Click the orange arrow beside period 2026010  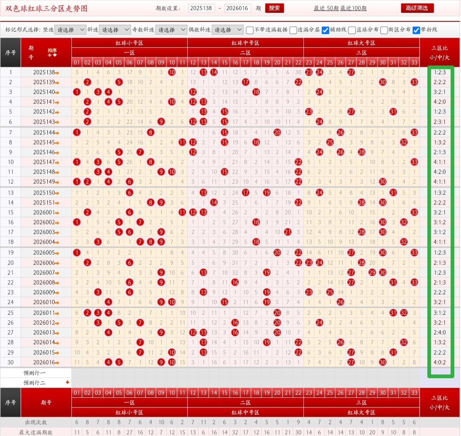pos(57,302)
